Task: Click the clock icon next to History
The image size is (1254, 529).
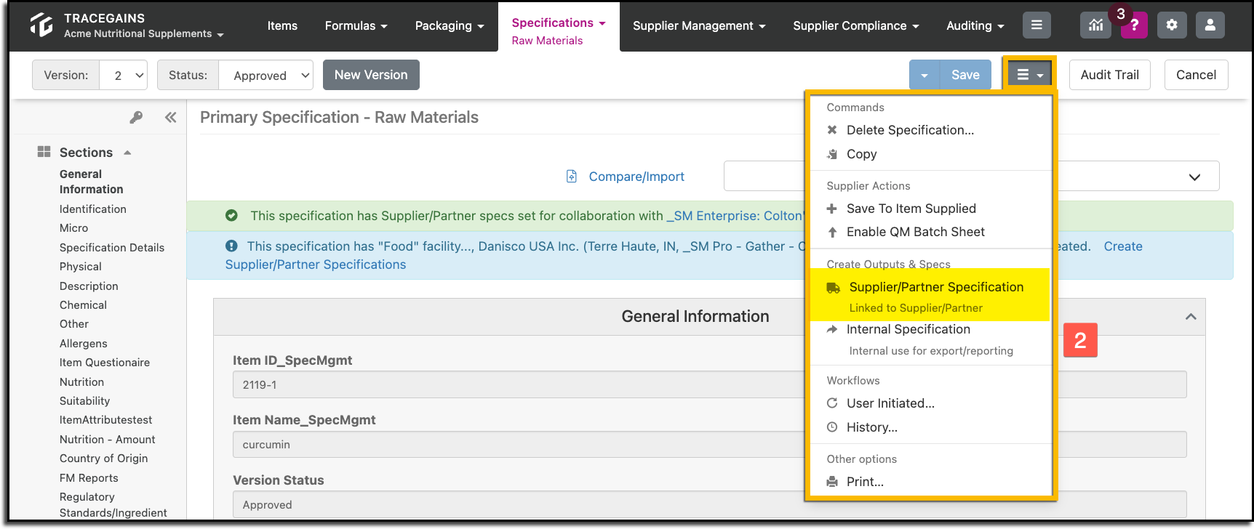Action: [832, 427]
